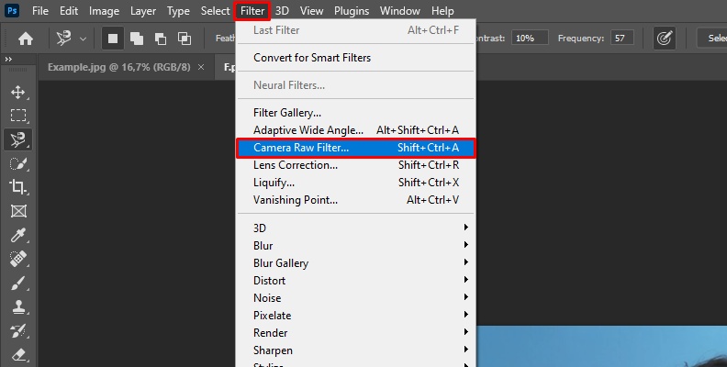Close the Example.jpg tab
The height and width of the screenshot is (367, 727).
point(201,67)
